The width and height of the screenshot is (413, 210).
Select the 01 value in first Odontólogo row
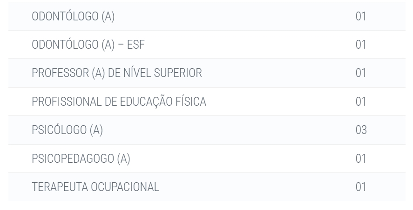click(361, 16)
